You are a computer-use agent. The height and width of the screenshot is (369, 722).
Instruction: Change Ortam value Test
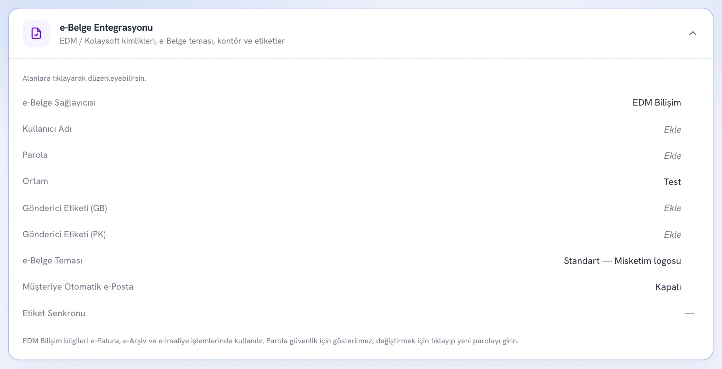click(672, 182)
